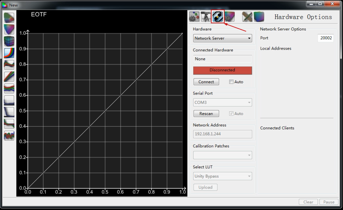Click the Rescan button

pos(206,113)
